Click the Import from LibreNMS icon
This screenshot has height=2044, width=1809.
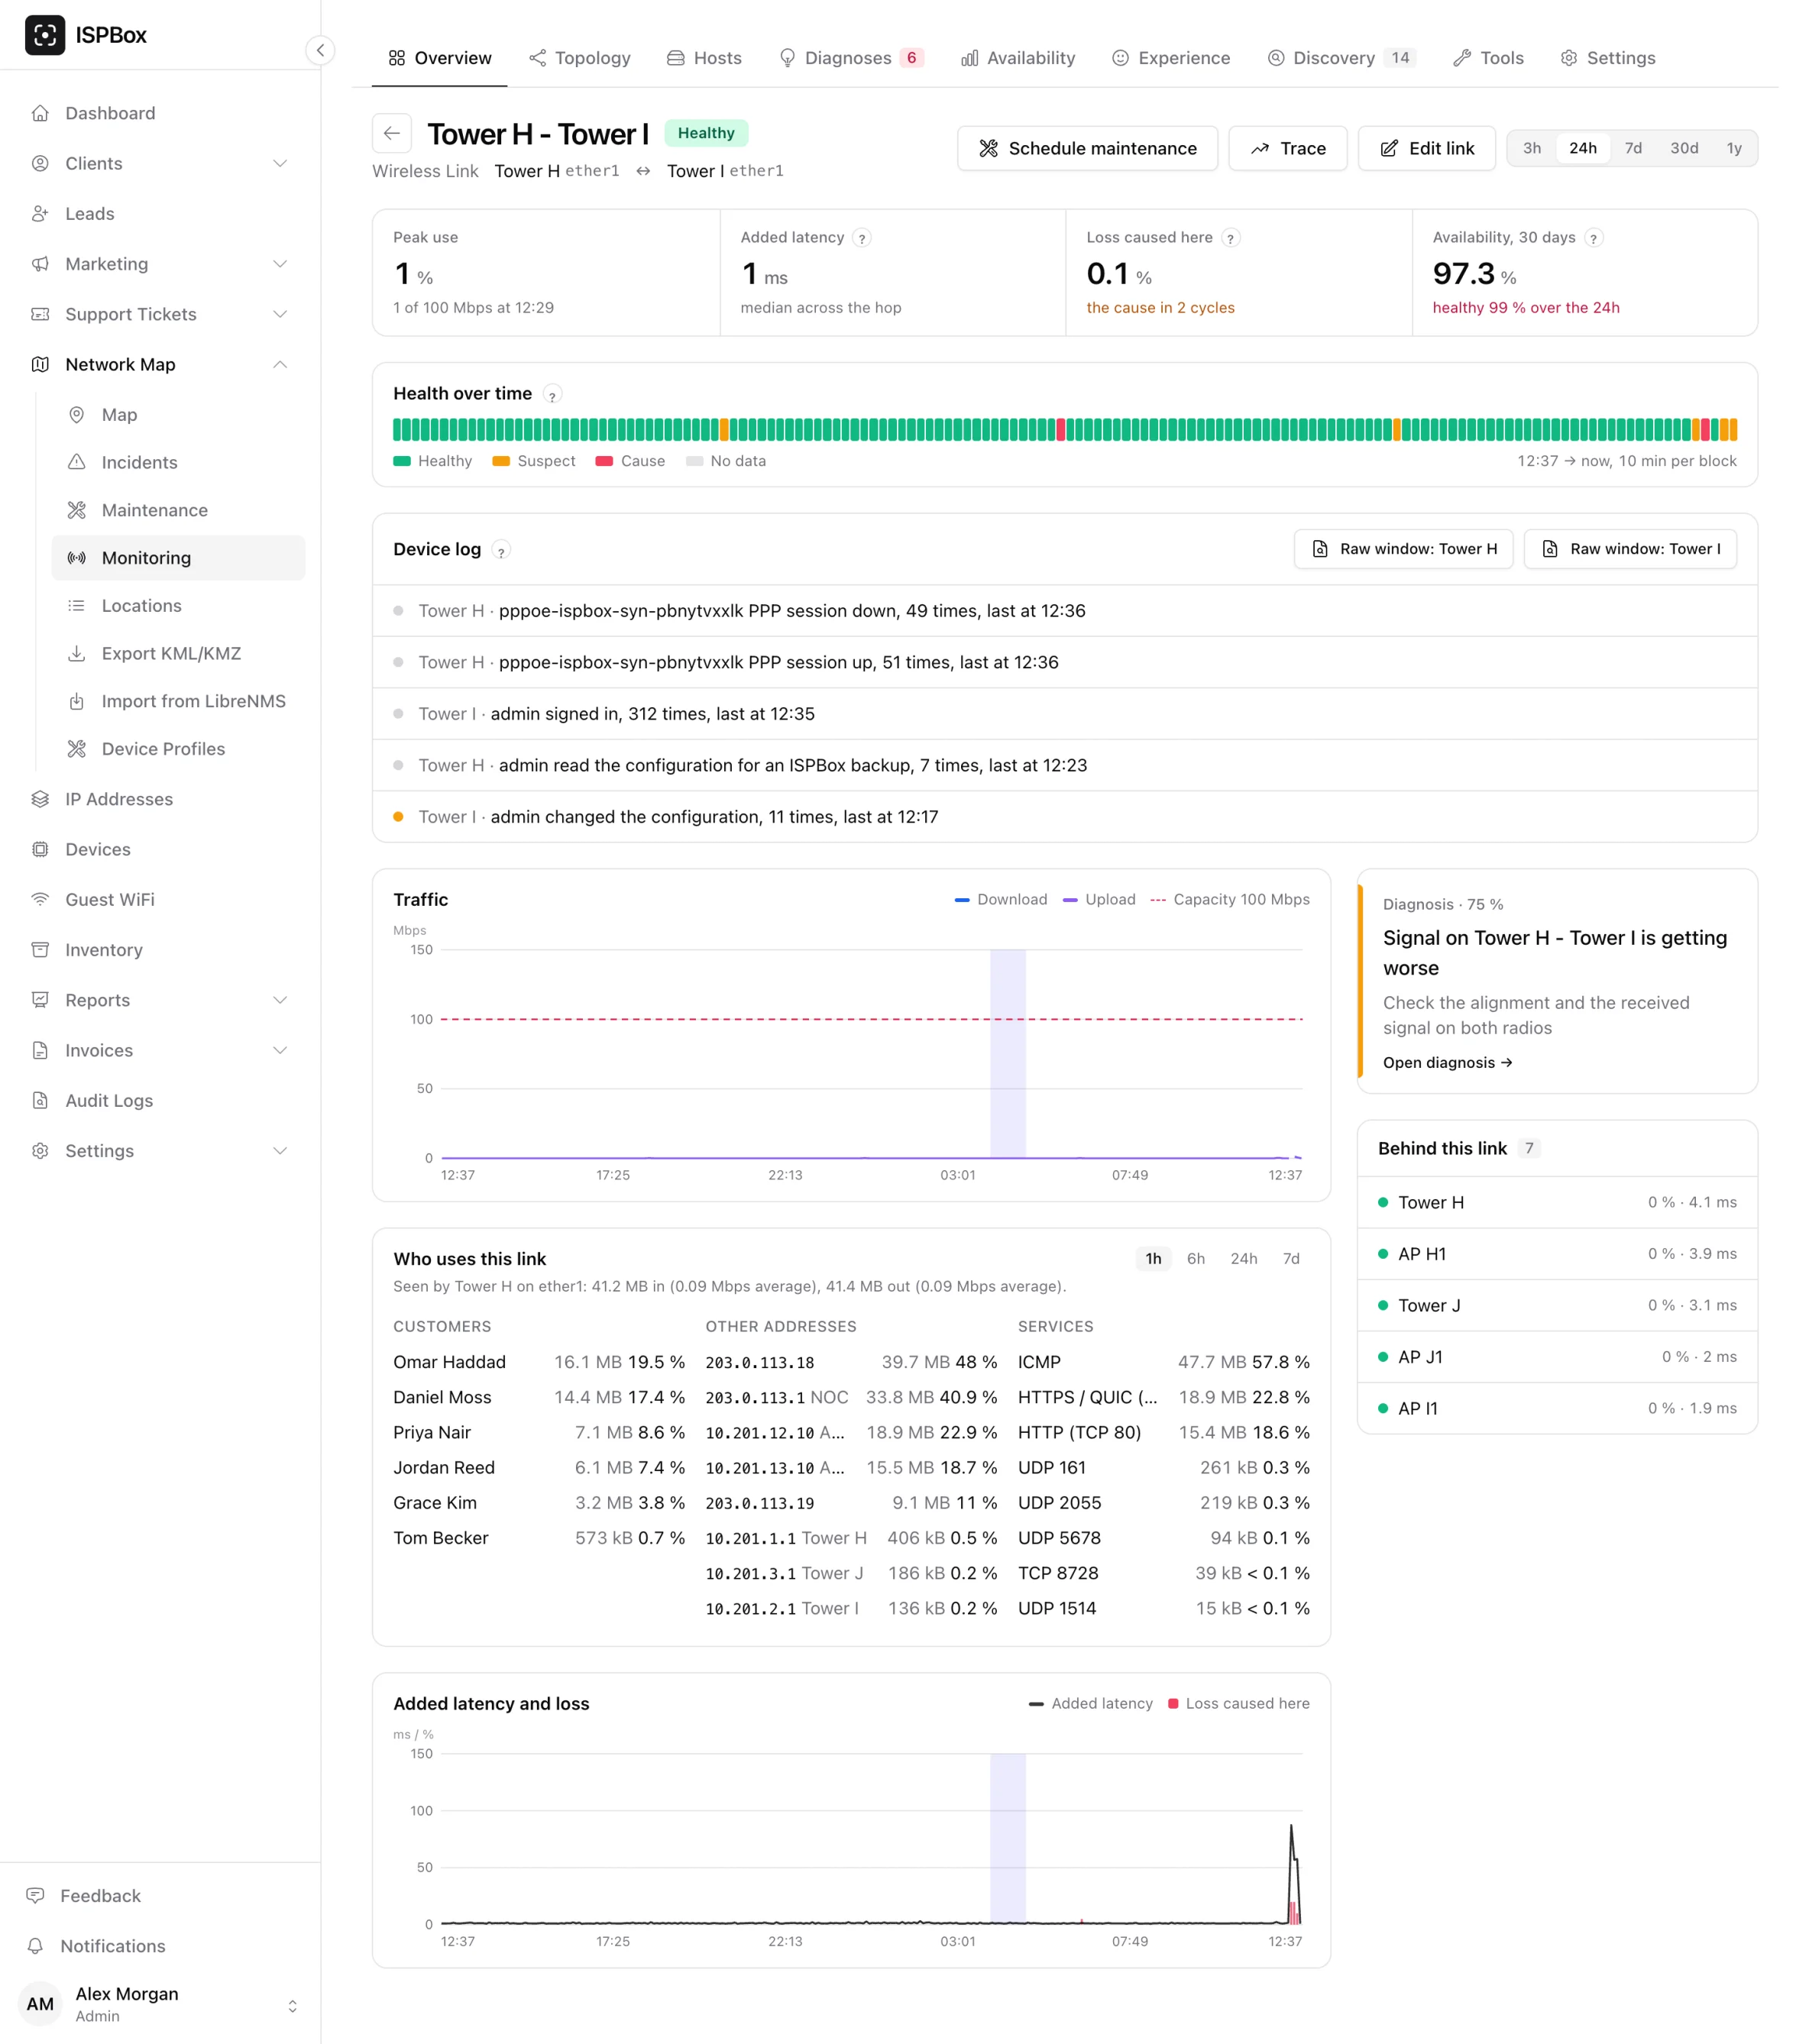click(76, 701)
